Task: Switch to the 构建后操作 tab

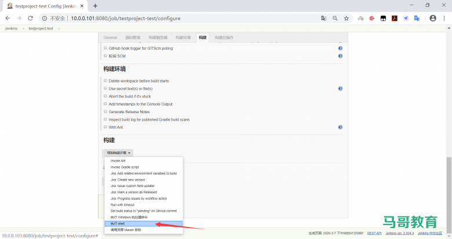Action: point(224,38)
